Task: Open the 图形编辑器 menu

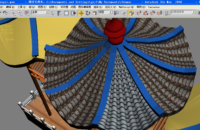Action: click(x=85, y=7)
